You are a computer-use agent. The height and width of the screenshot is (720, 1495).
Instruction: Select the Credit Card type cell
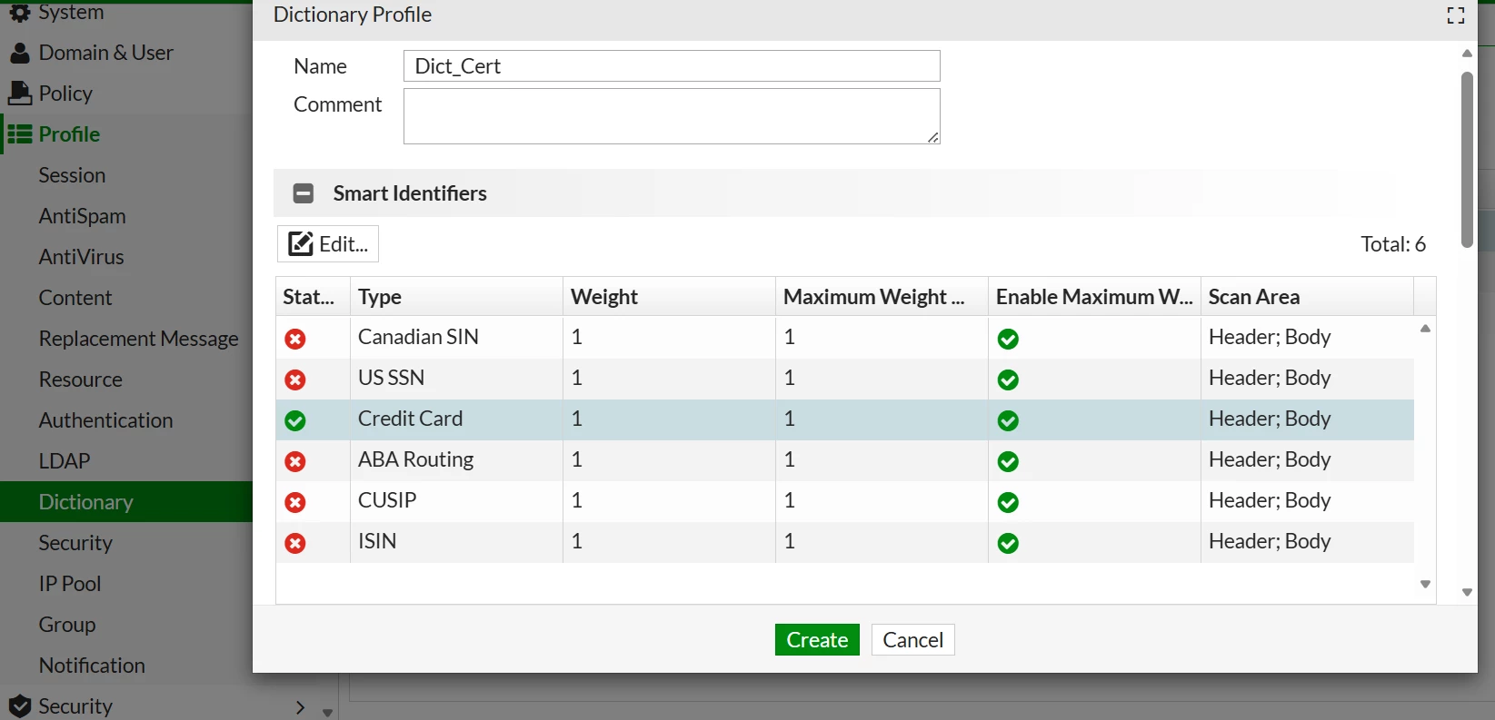pyautogui.click(x=456, y=419)
